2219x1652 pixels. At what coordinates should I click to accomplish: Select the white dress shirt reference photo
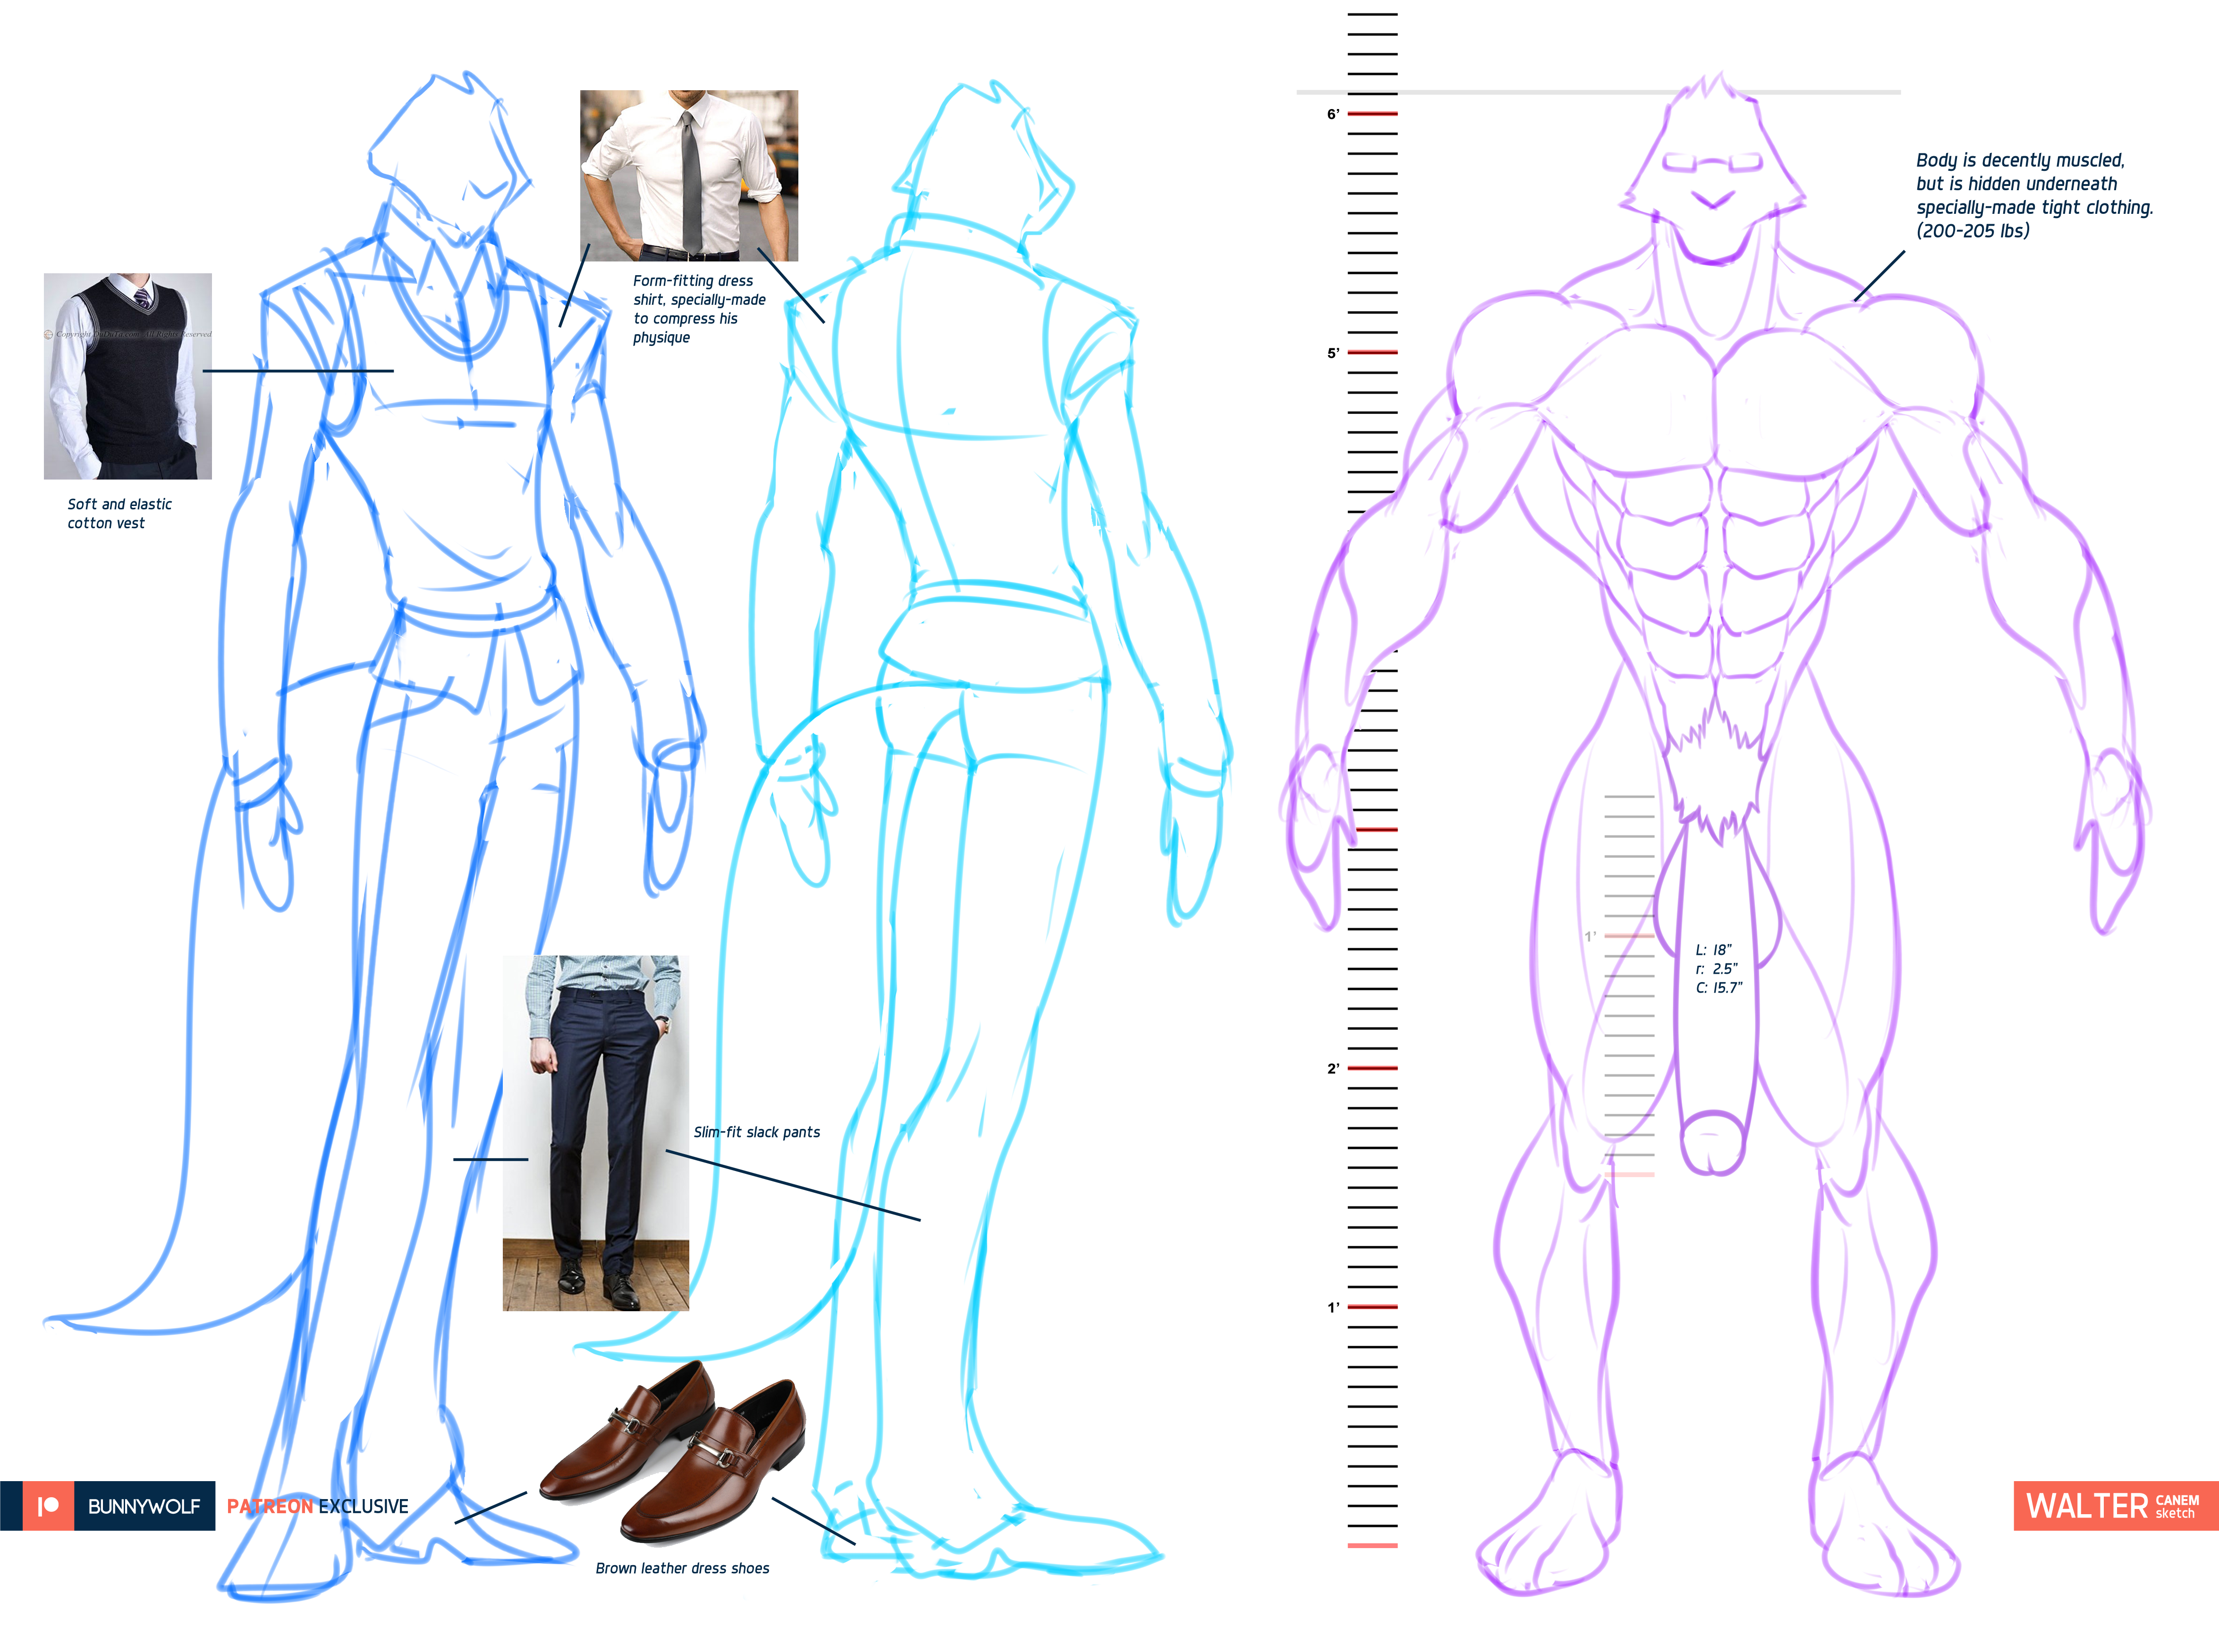[x=689, y=175]
